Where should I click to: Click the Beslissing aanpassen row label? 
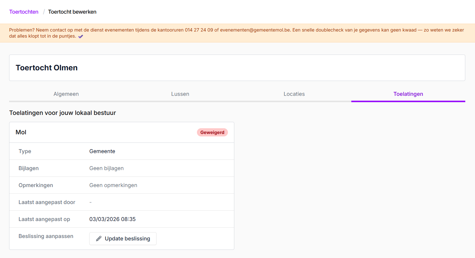(x=46, y=236)
